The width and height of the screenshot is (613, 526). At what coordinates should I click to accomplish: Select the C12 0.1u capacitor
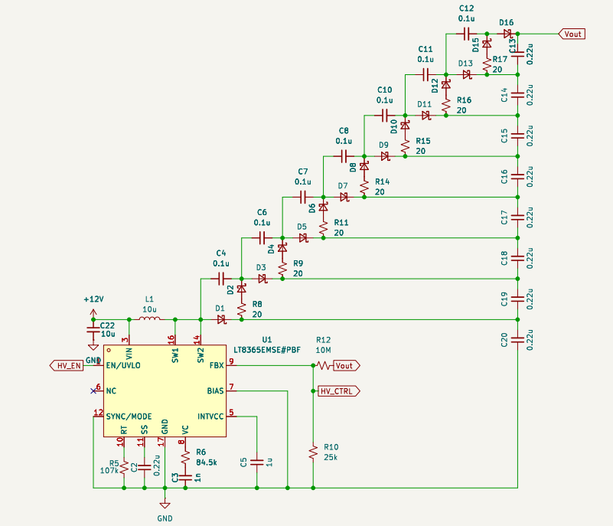coord(466,34)
